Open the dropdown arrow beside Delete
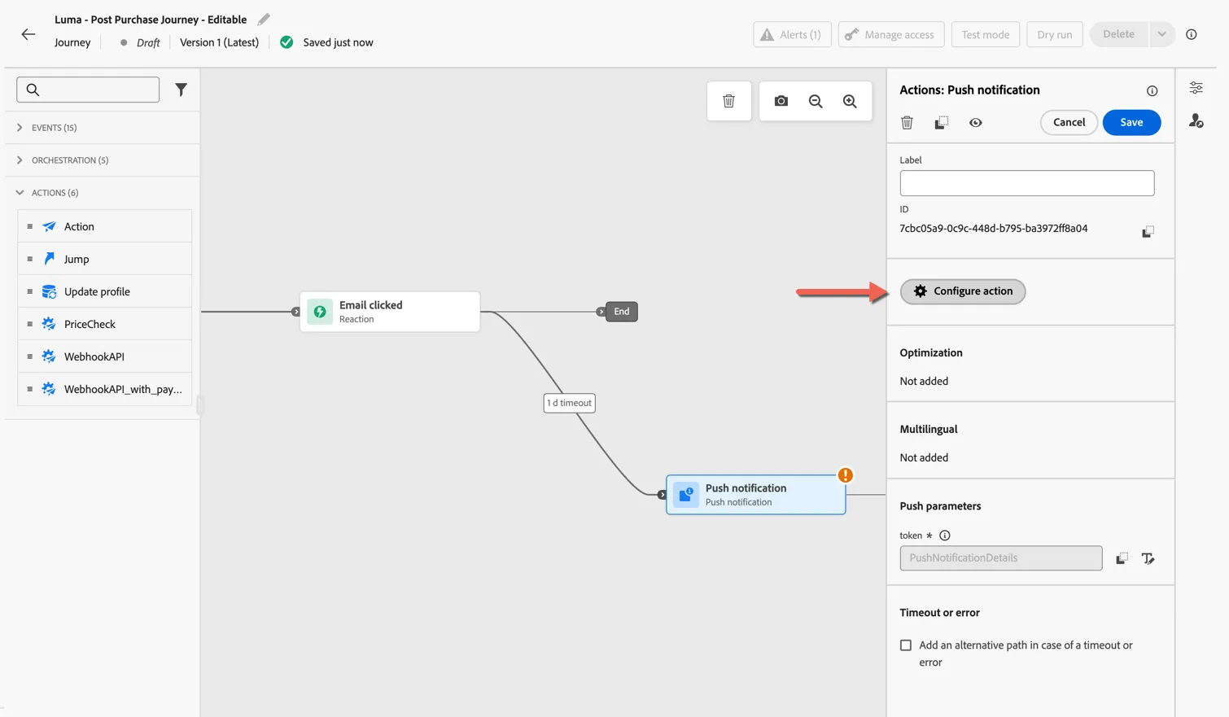 (x=1161, y=34)
